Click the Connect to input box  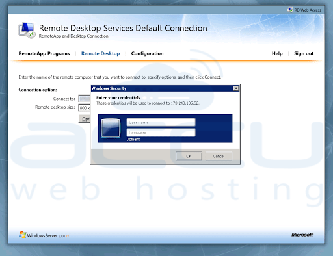point(85,99)
